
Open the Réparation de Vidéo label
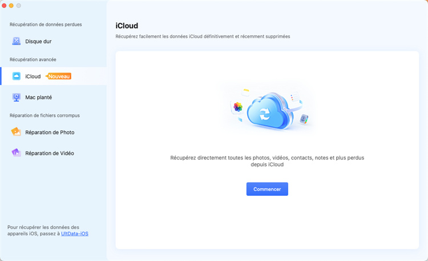pyautogui.click(x=50, y=153)
